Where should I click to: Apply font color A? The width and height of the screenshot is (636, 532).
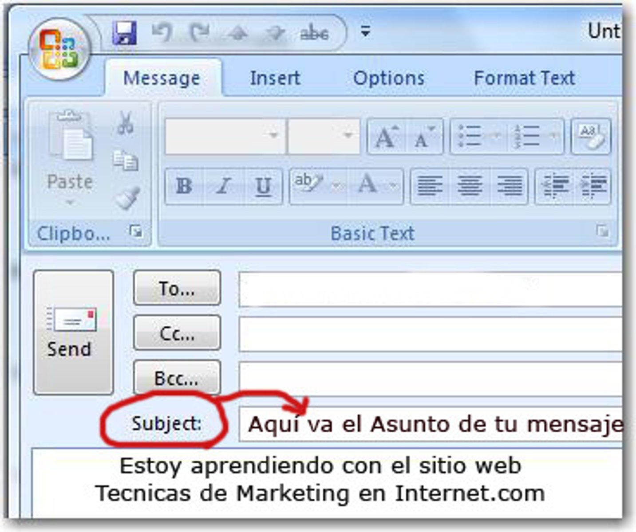point(367,185)
